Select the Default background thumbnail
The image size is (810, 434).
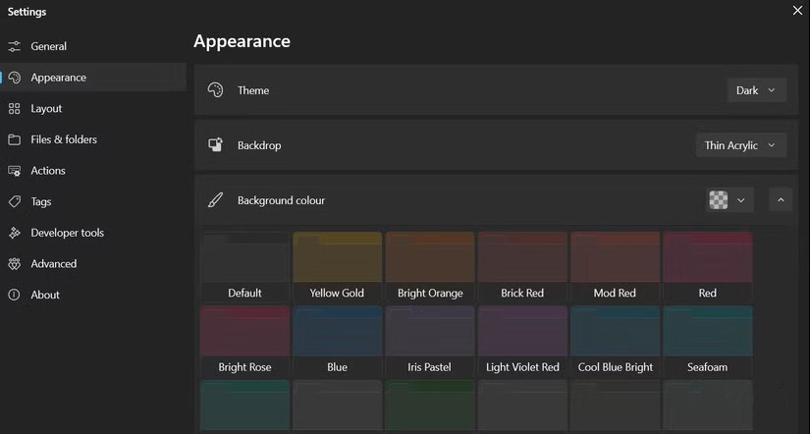click(244, 266)
